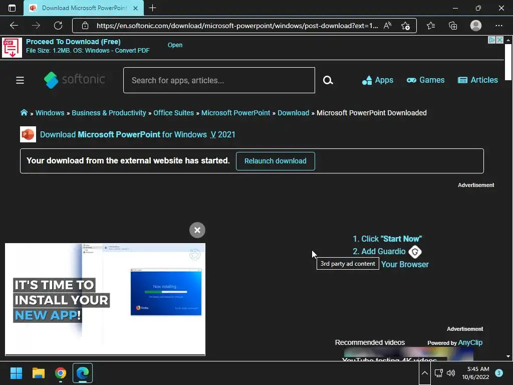Click the install new app video
The height and width of the screenshot is (385, 513).
[105, 299]
